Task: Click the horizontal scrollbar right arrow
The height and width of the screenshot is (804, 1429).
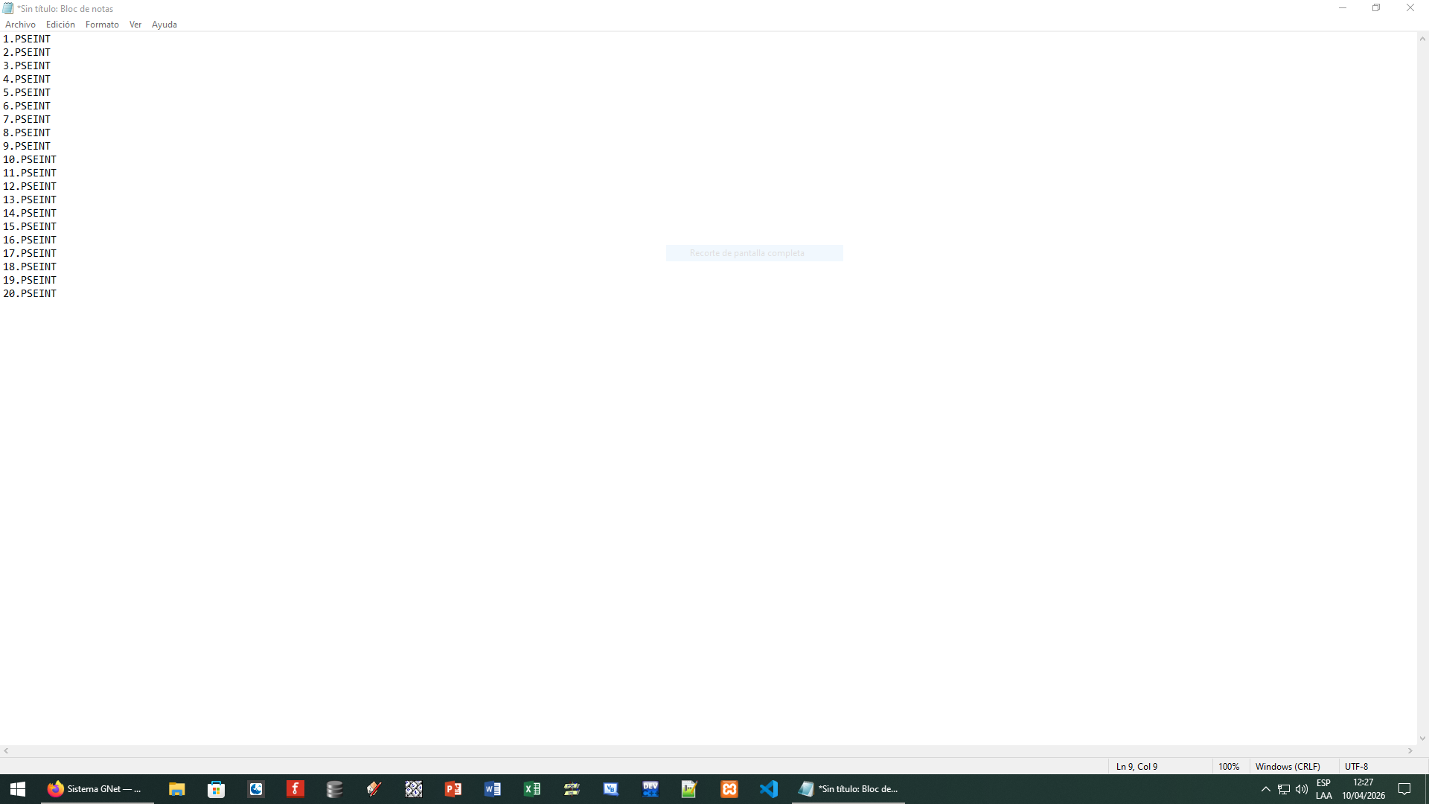Action: 1410,751
